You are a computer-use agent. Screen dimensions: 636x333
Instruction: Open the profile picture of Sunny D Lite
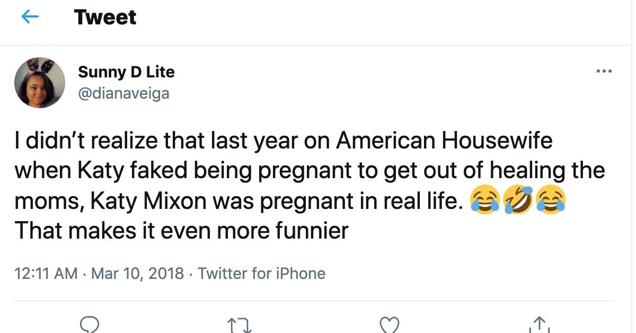[x=40, y=82]
